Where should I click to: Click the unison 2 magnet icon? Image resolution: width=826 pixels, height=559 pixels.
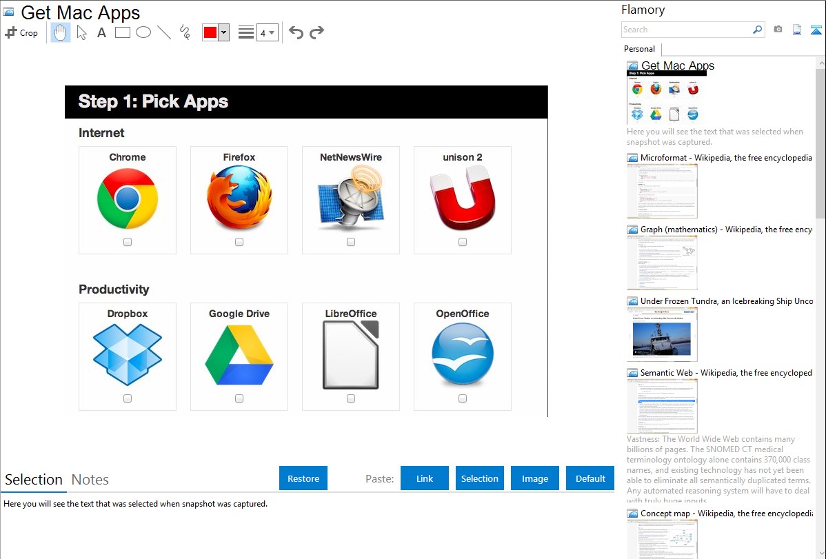pos(463,198)
